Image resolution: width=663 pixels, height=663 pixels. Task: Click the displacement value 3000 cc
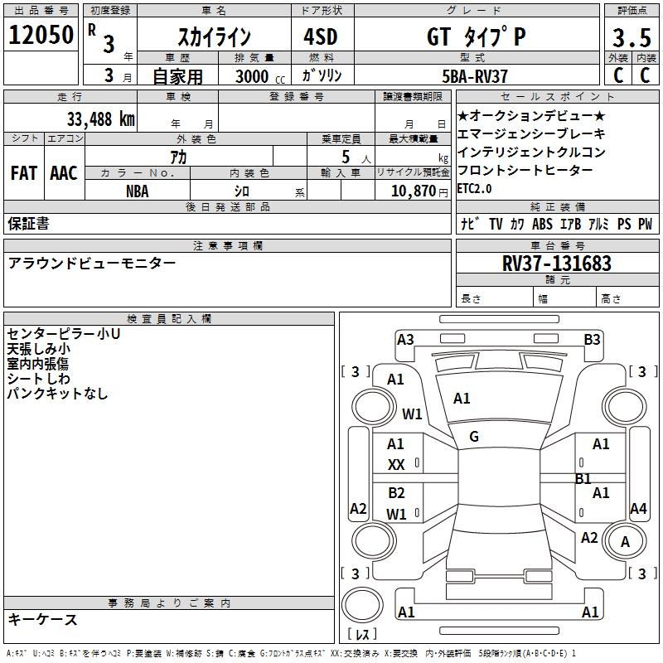coord(260,76)
